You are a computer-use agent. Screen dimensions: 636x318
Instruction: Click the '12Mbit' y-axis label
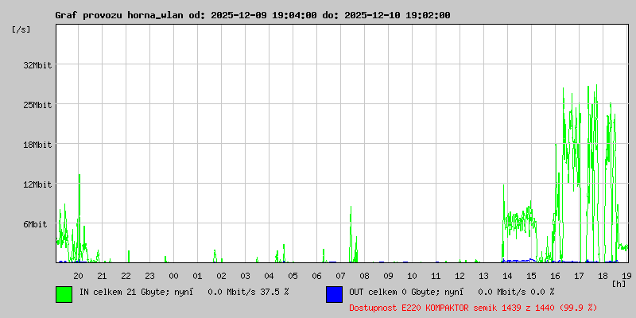pyautogui.click(x=37, y=184)
